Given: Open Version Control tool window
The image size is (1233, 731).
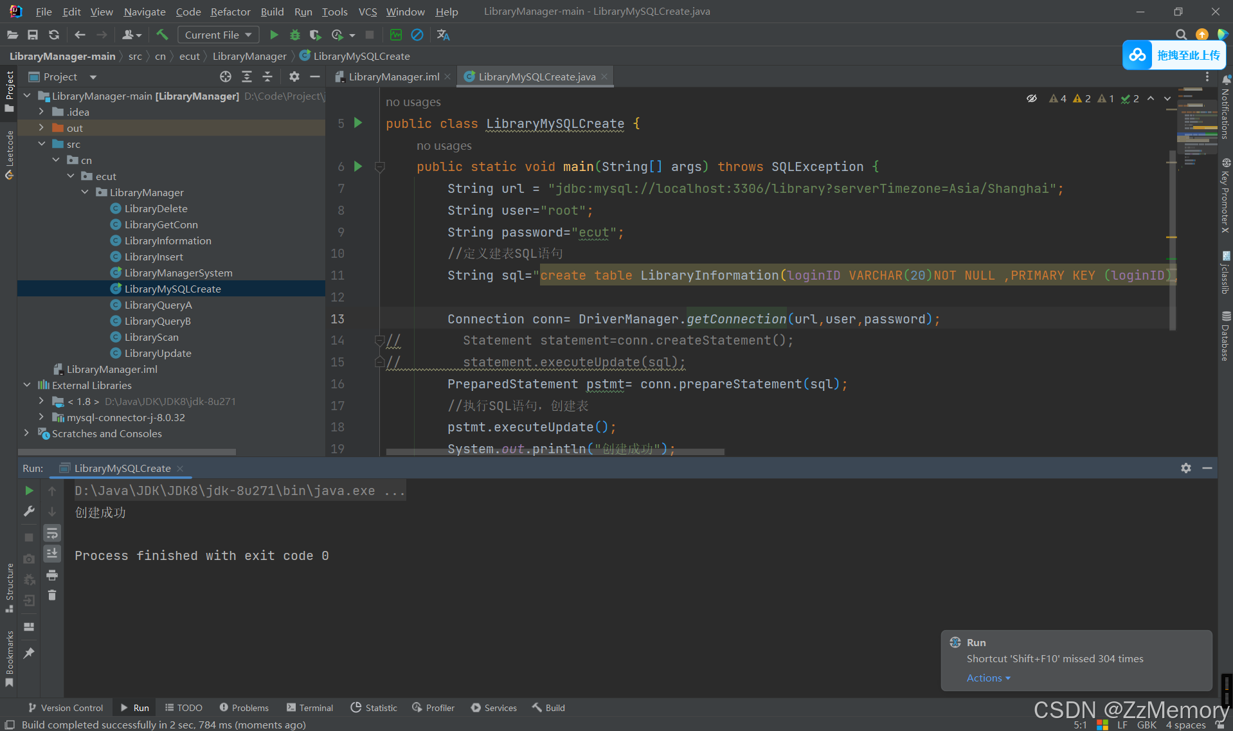Looking at the screenshot, I should [x=65, y=707].
